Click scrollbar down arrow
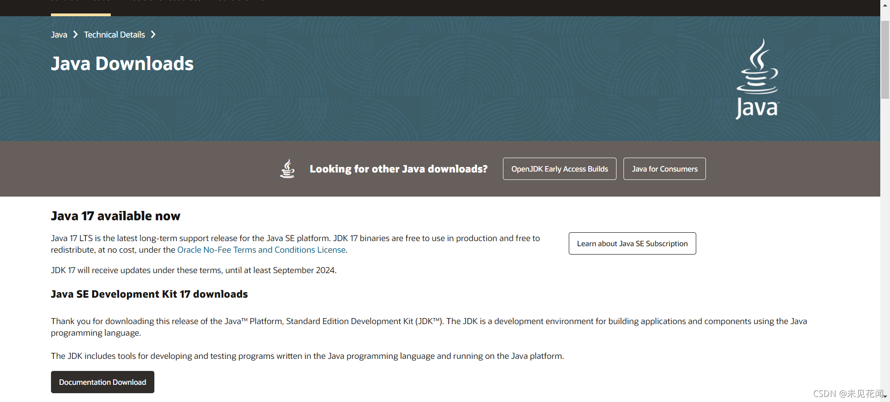The image size is (890, 402). [x=885, y=397]
